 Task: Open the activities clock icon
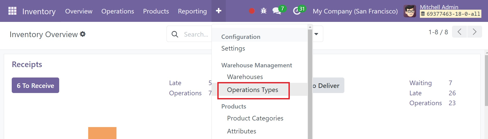click(297, 11)
